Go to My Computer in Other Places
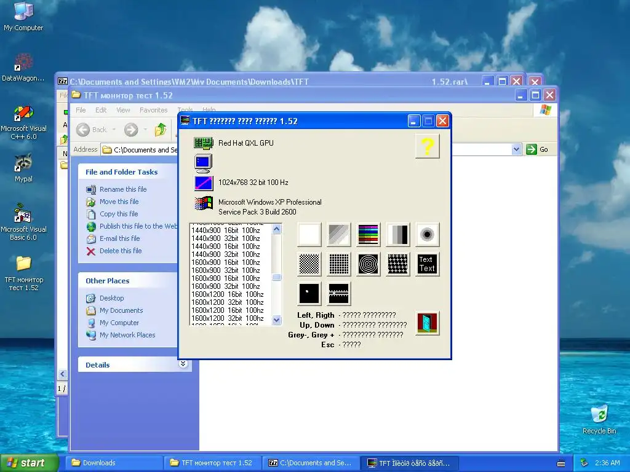The height and width of the screenshot is (472, 630). point(119,323)
